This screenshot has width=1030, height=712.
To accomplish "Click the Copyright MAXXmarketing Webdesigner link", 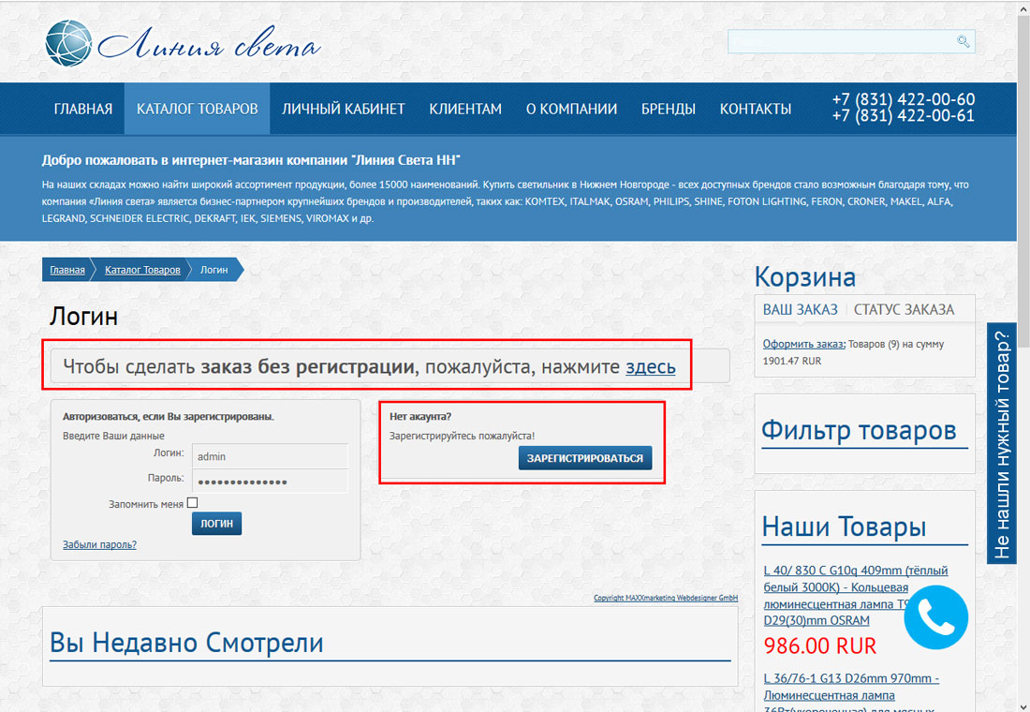I will tap(666, 598).
